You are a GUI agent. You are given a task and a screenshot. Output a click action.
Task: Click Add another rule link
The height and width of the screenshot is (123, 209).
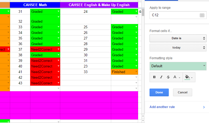tap(162, 107)
